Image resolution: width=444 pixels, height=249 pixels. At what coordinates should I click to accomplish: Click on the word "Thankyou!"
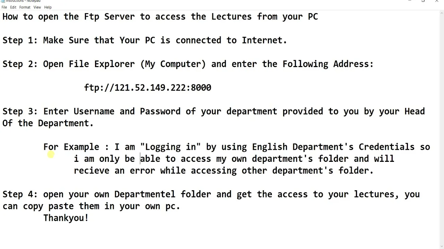[x=66, y=218]
